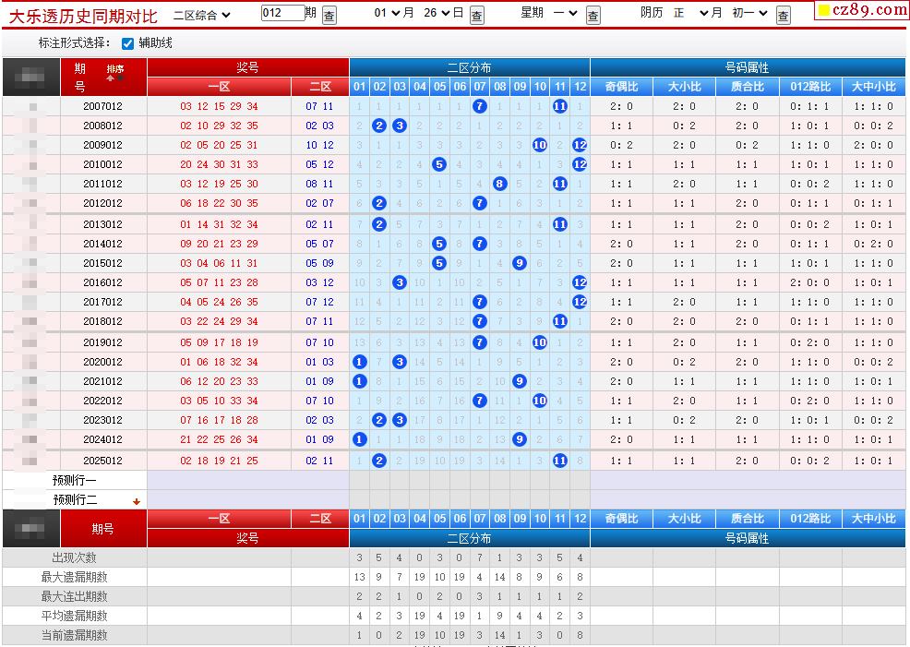Open the day dropdown showing 26
This screenshot has height=647, width=910.
437,13
